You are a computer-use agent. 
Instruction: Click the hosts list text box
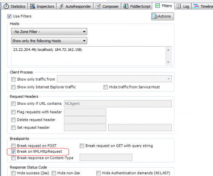click(89, 56)
